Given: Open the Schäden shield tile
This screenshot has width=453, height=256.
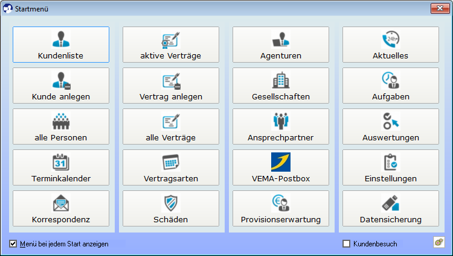Looking at the screenshot, I should point(171,208).
